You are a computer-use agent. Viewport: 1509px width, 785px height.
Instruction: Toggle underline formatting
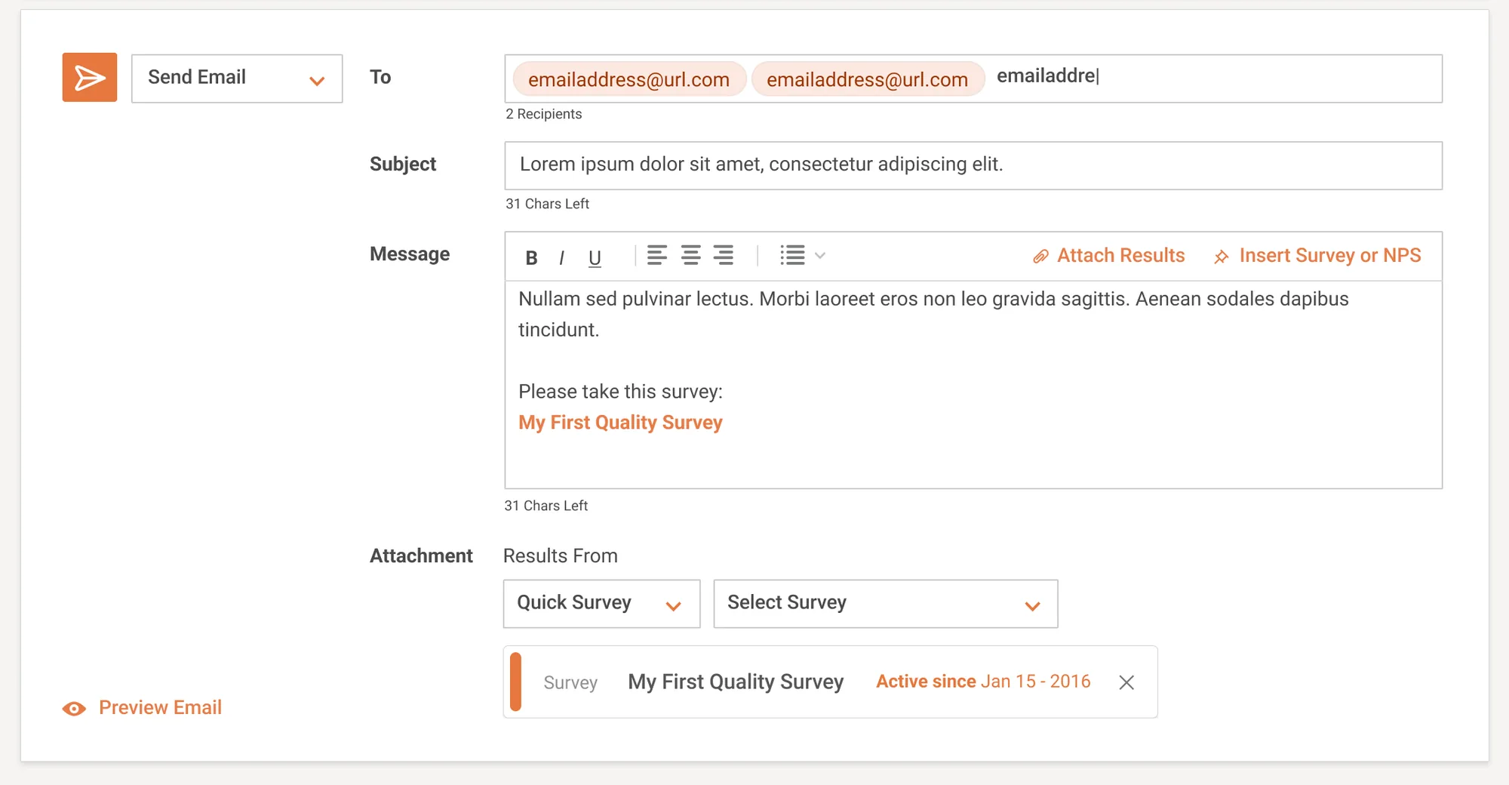pyautogui.click(x=595, y=257)
